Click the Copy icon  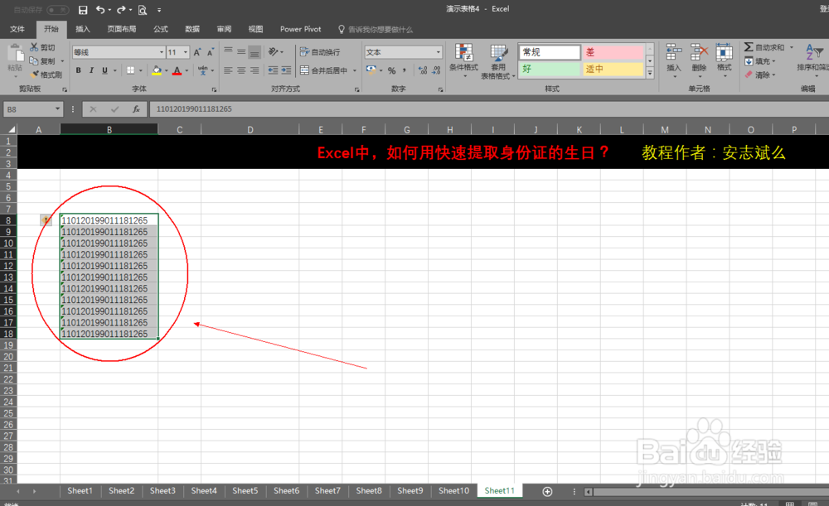coord(34,60)
